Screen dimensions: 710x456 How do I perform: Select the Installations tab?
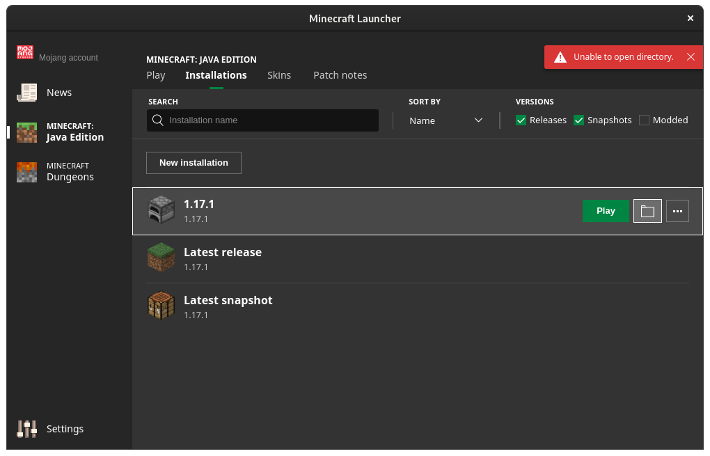coord(216,75)
